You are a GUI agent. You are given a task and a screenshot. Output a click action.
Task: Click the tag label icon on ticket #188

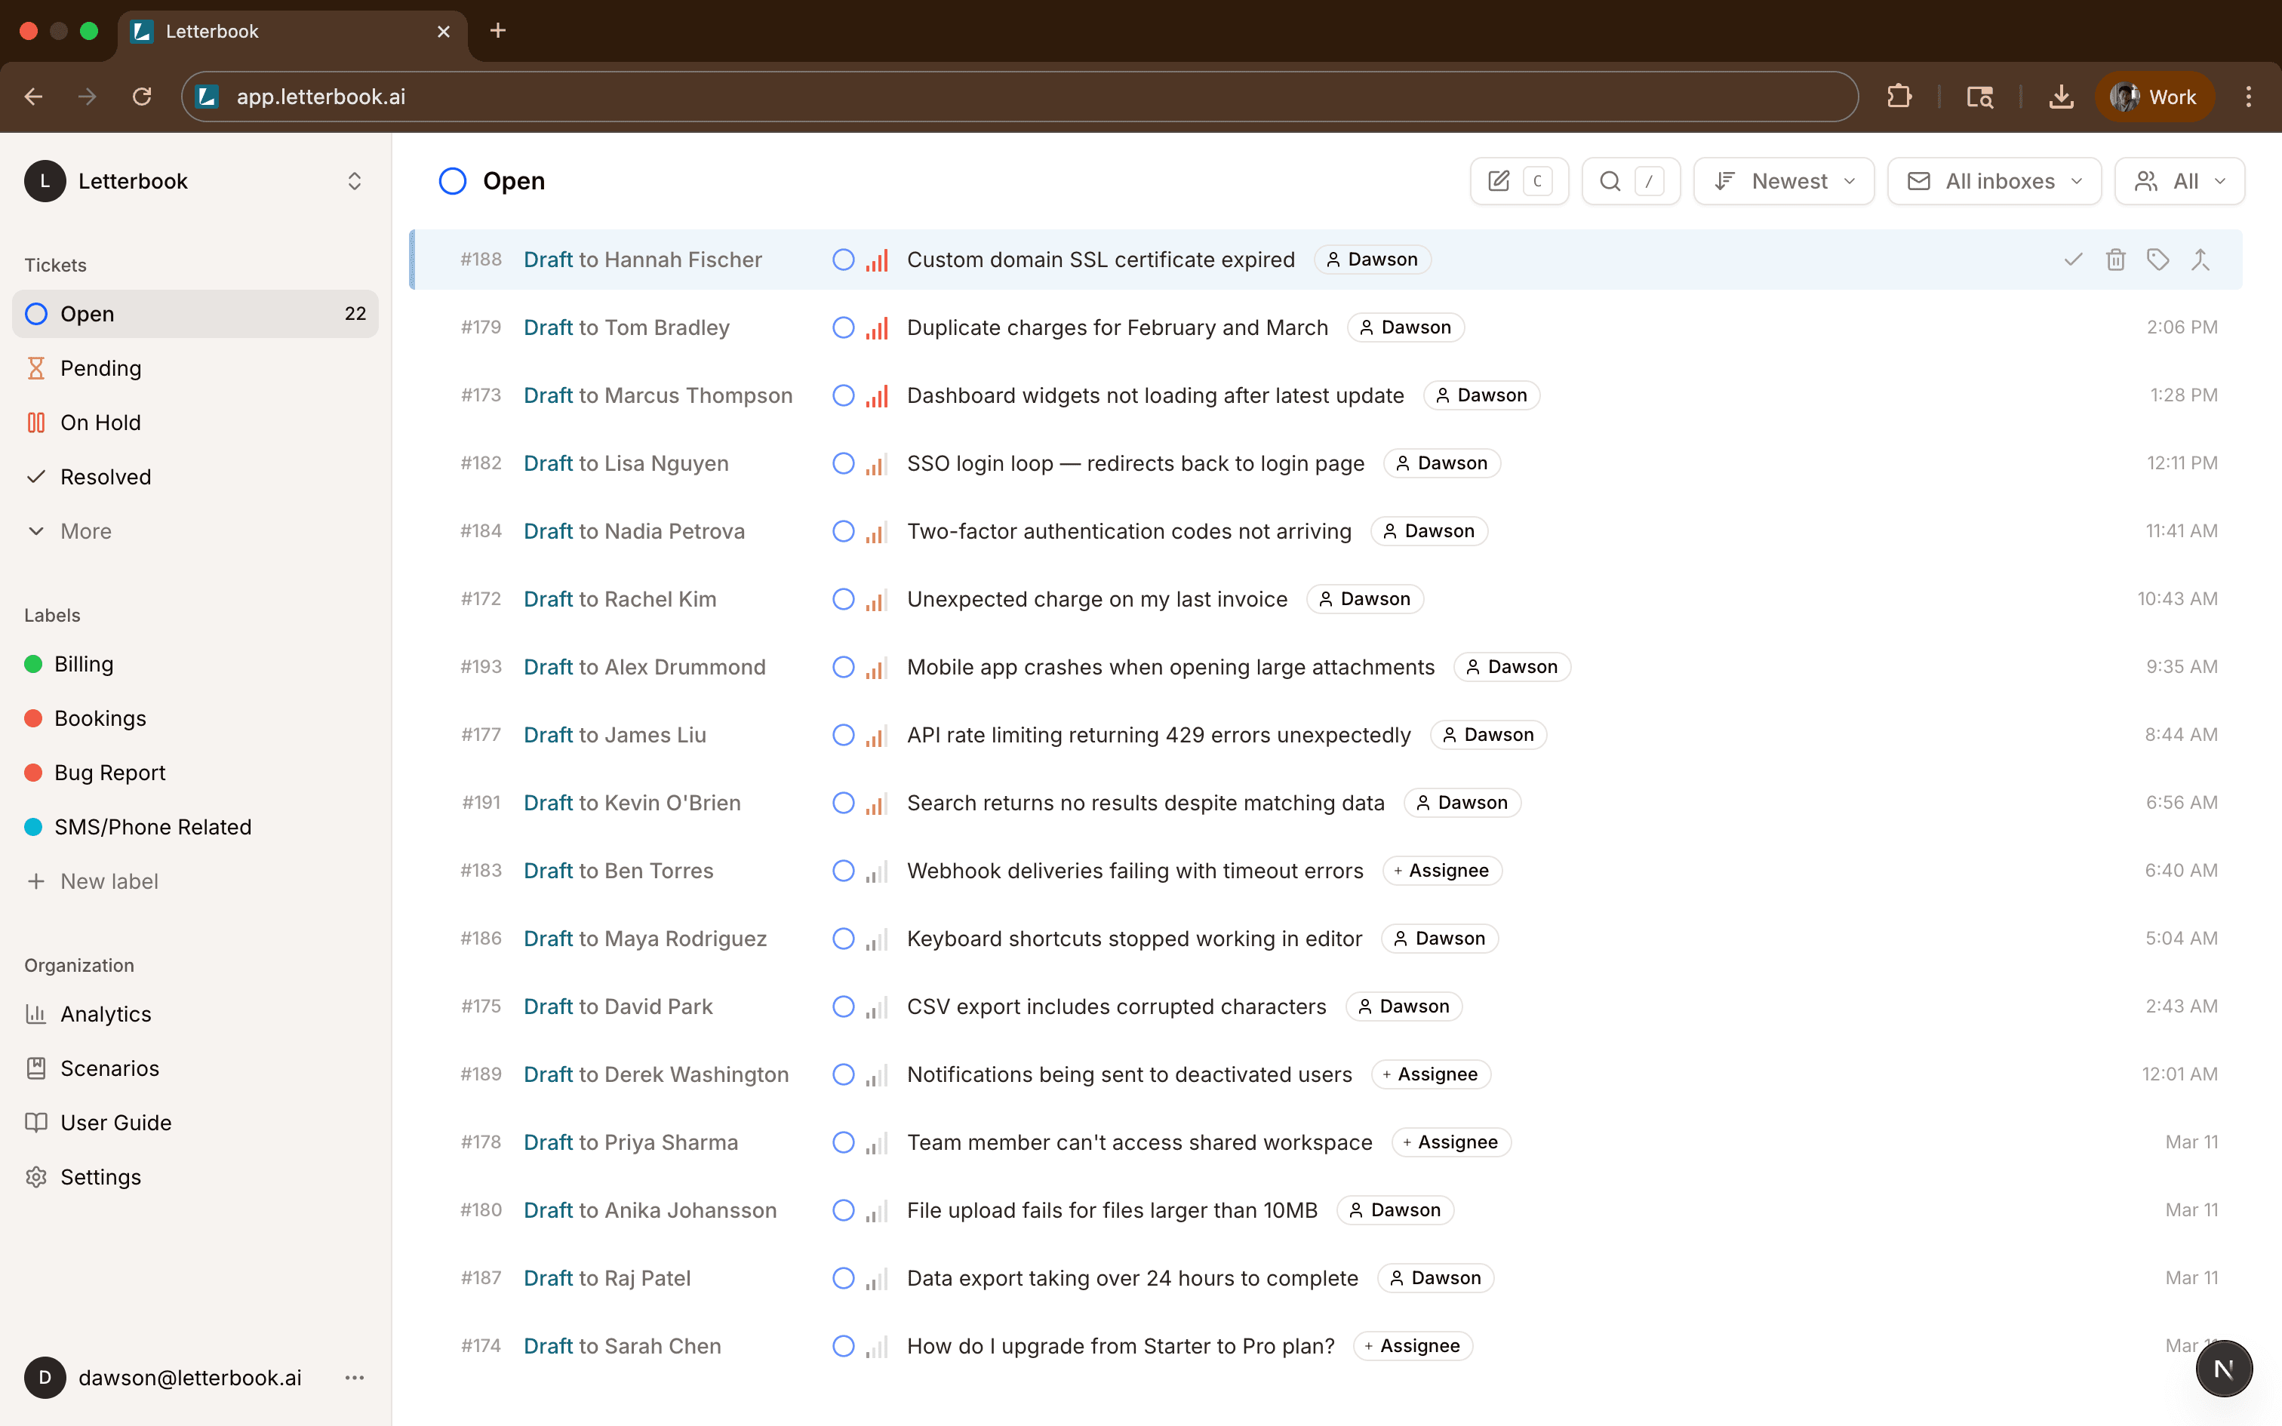coord(2157,260)
